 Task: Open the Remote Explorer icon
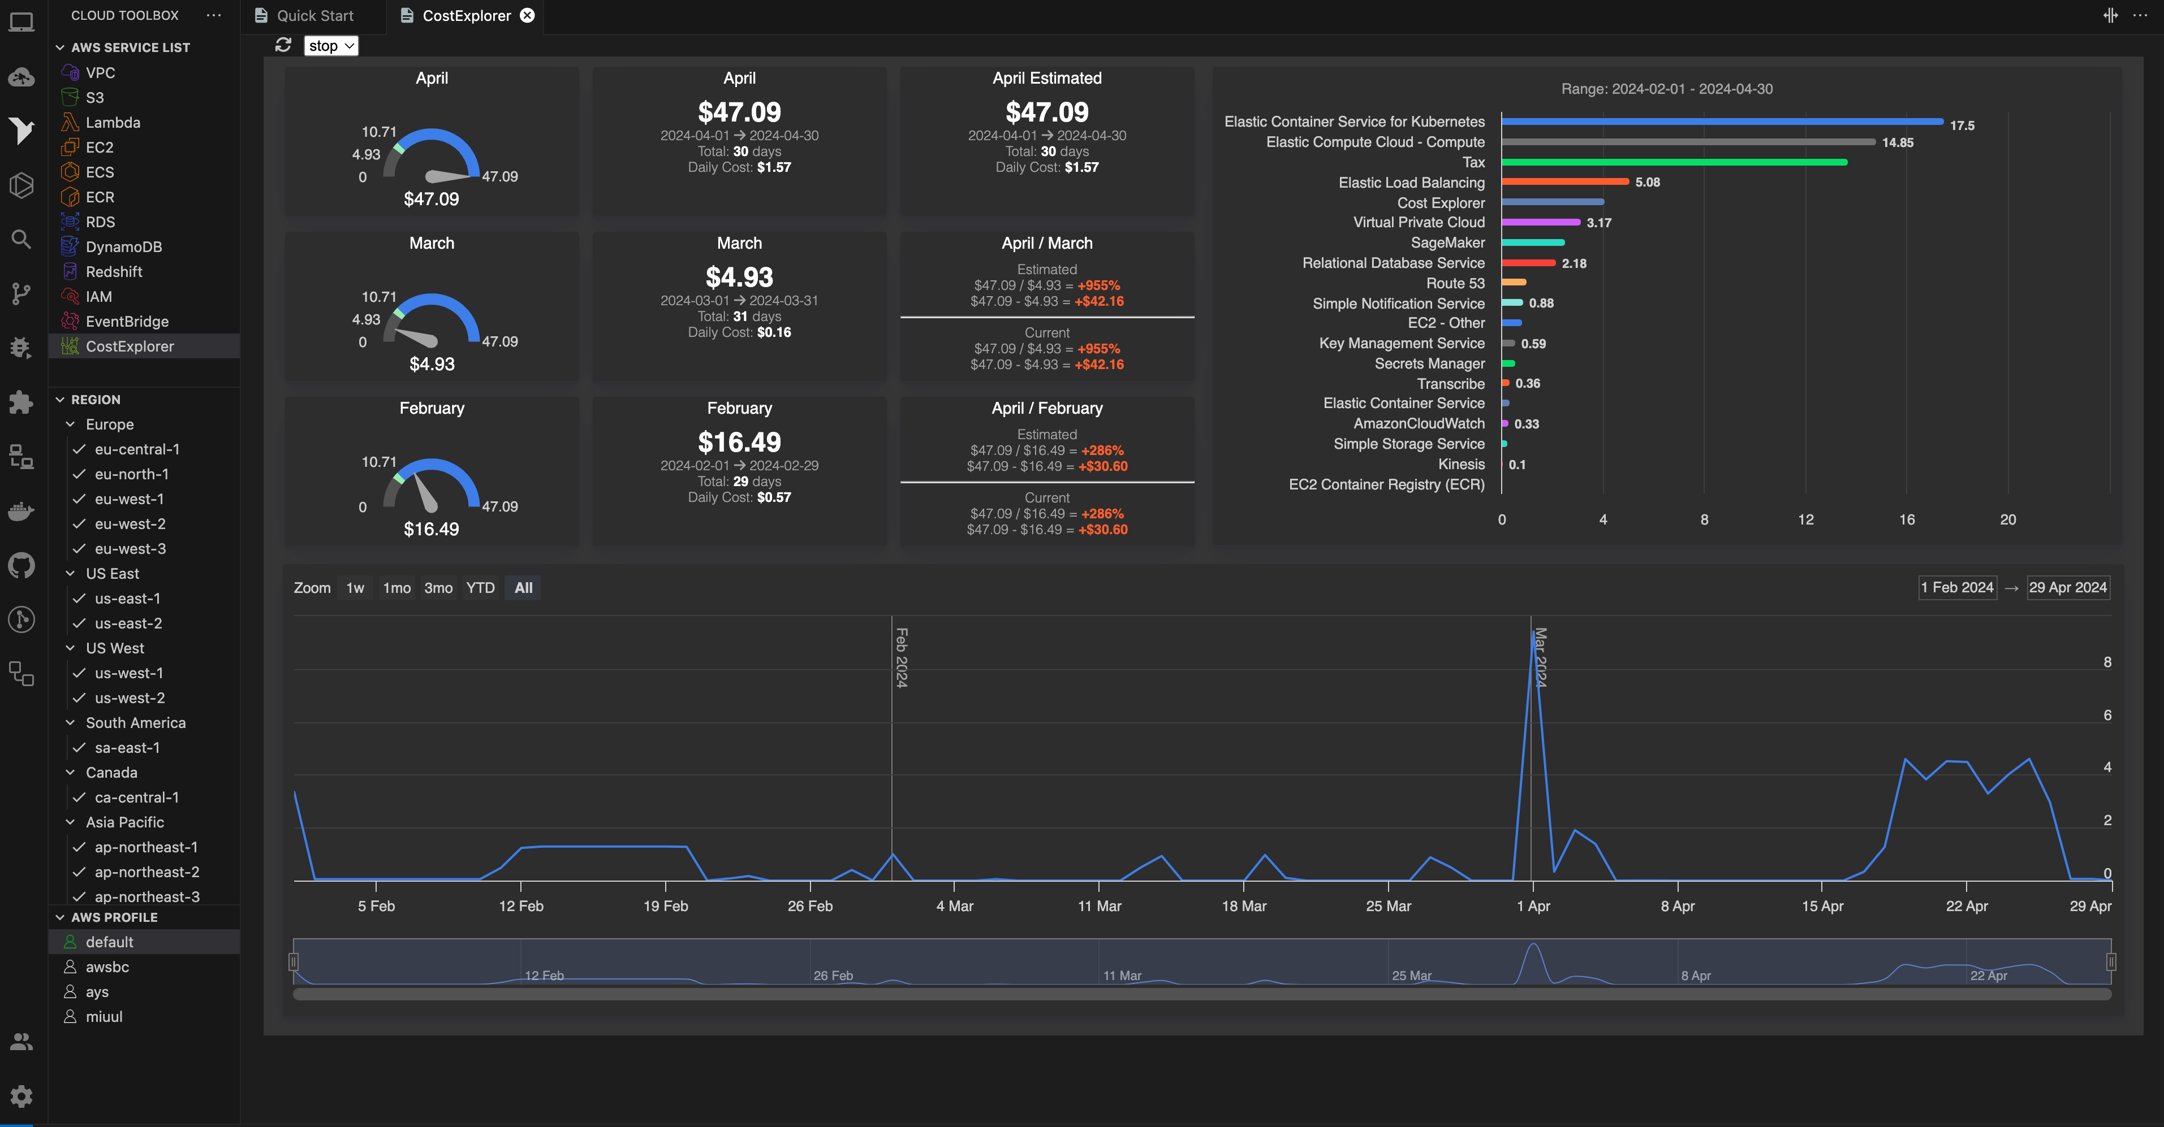click(21, 457)
